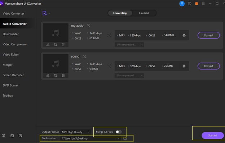
Task: Open Screen Recorder in sidebar
Action: pos(13,75)
